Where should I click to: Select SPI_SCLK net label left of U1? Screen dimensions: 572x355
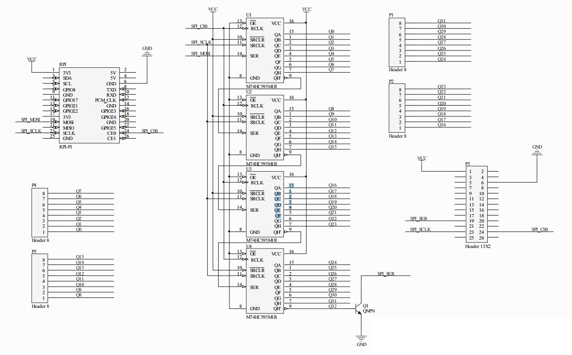click(x=201, y=42)
